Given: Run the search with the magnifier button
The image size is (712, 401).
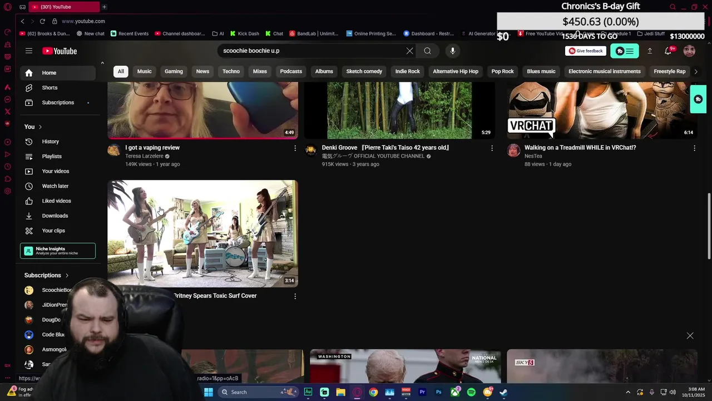Looking at the screenshot, I should coord(427,51).
